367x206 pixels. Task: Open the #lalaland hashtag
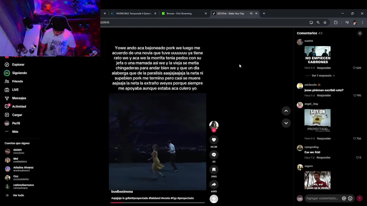[154, 198]
